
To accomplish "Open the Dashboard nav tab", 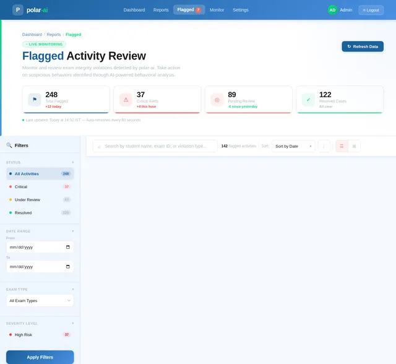I will [x=134, y=10].
